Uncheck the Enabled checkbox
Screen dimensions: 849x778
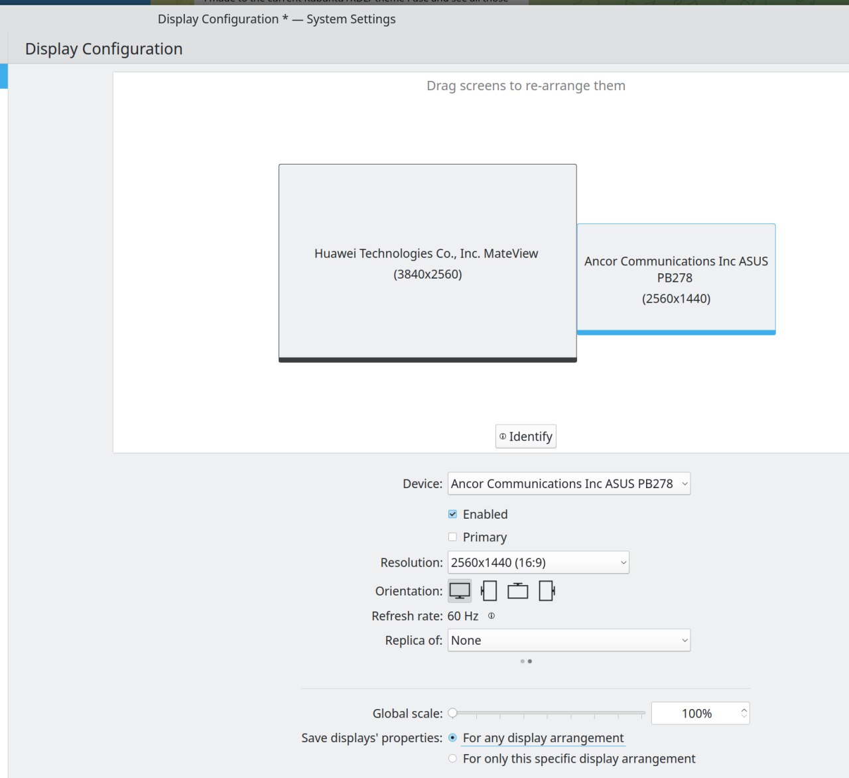452,514
